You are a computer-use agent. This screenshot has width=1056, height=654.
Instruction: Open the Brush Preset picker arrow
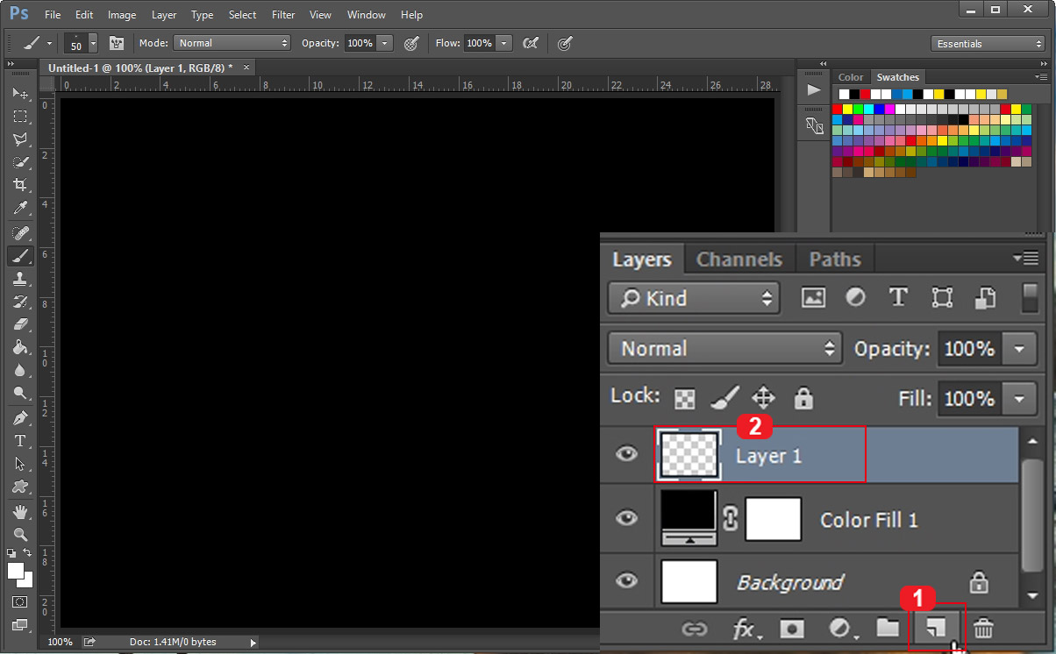(x=93, y=43)
